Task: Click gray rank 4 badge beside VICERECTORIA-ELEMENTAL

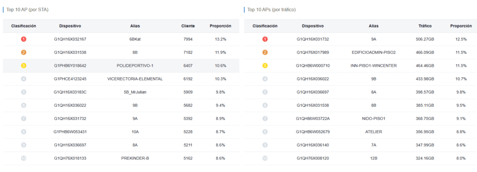Action: point(24,79)
